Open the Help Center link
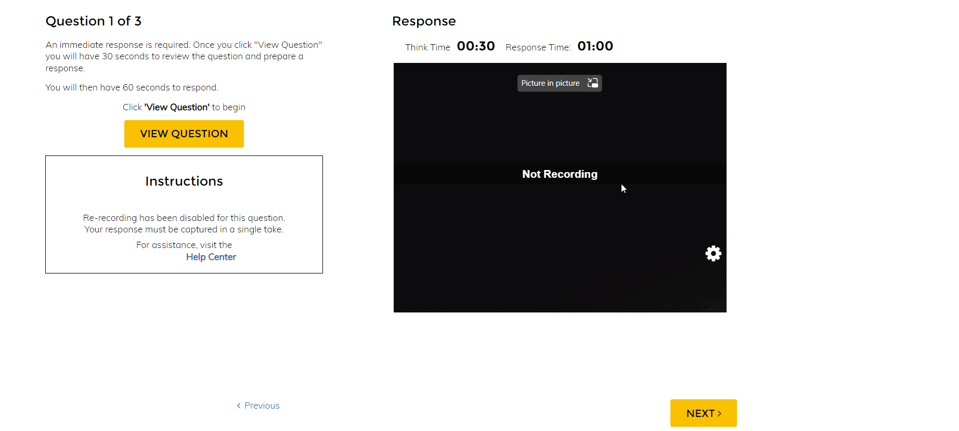The width and height of the screenshot is (959, 431). coord(211,257)
